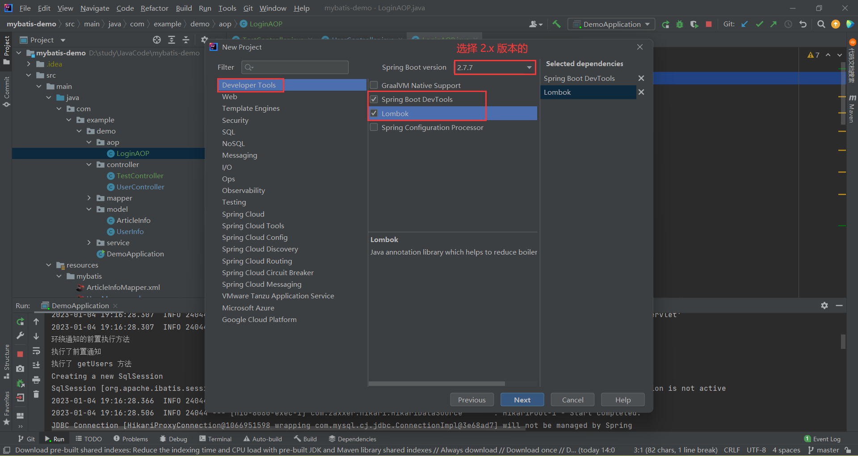858x456 pixels.
Task: Open Project panel settings gear
Action: pos(204,40)
